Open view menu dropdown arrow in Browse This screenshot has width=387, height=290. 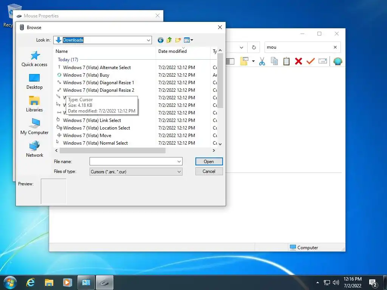pos(192,40)
